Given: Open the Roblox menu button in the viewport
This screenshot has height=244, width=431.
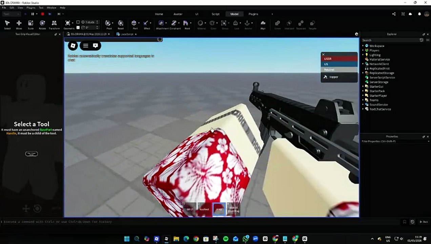Looking at the screenshot, I should (73, 45).
